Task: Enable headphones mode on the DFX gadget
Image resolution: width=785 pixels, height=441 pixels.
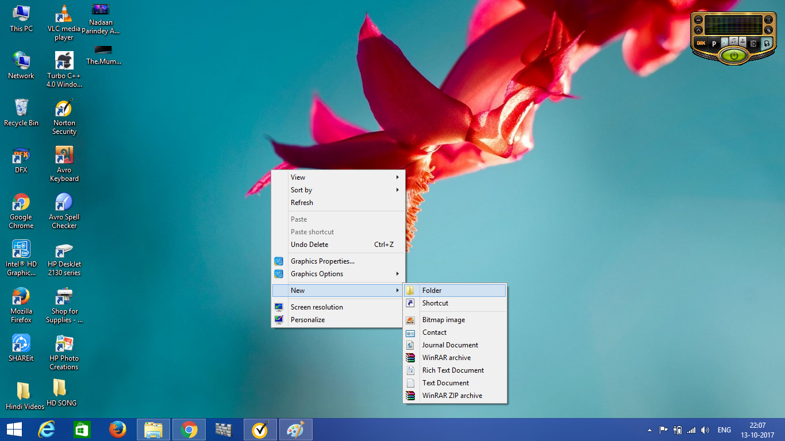Action: click(x=767, y=44)
